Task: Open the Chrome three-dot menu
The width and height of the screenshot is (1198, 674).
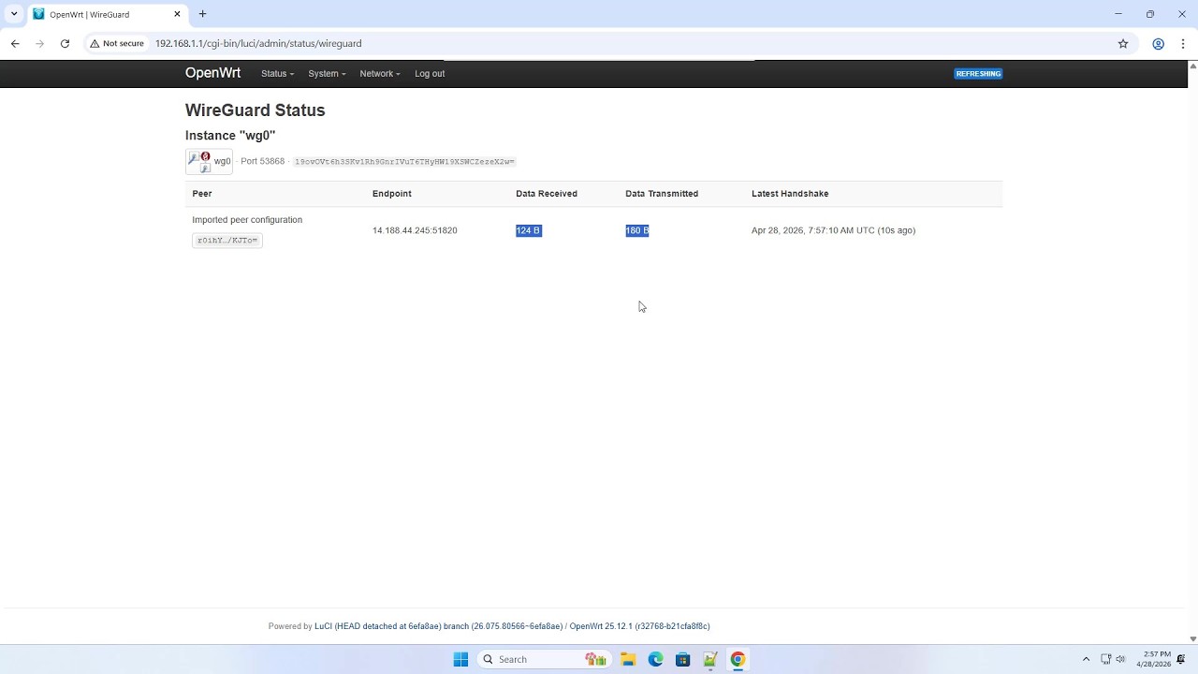Action: (x=1183, y=43)
